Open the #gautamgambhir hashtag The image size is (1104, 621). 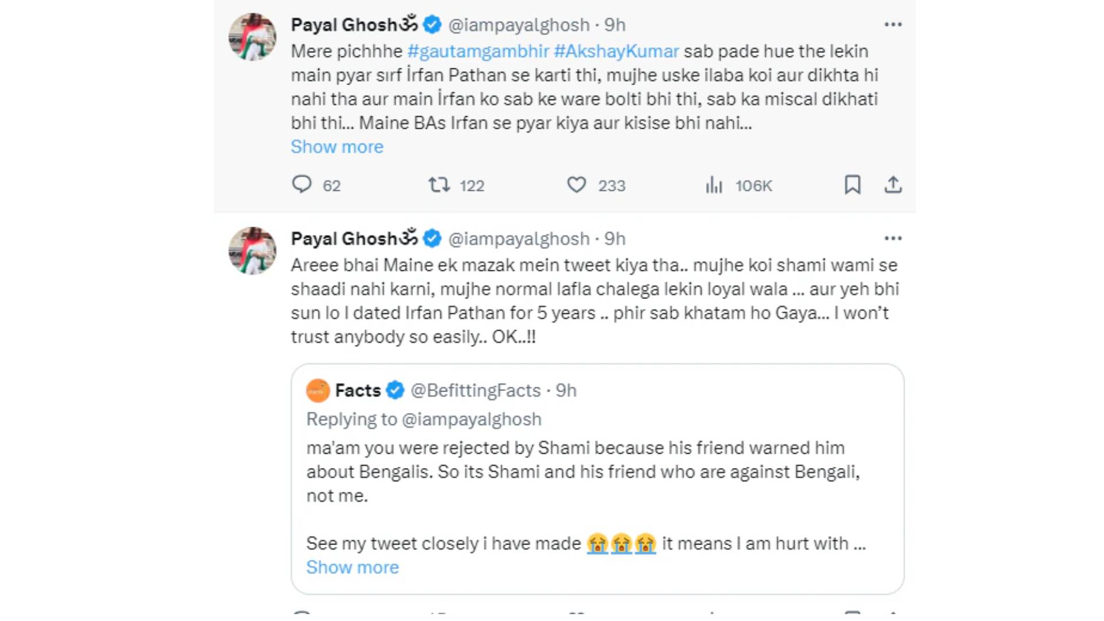(478, 51)
